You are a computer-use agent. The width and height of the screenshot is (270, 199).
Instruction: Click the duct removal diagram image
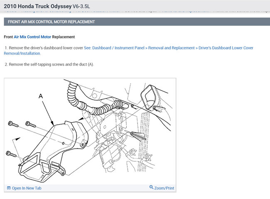point(90,131)
